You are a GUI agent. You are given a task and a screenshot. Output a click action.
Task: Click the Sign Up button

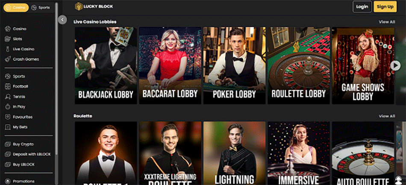coord(385,7)
